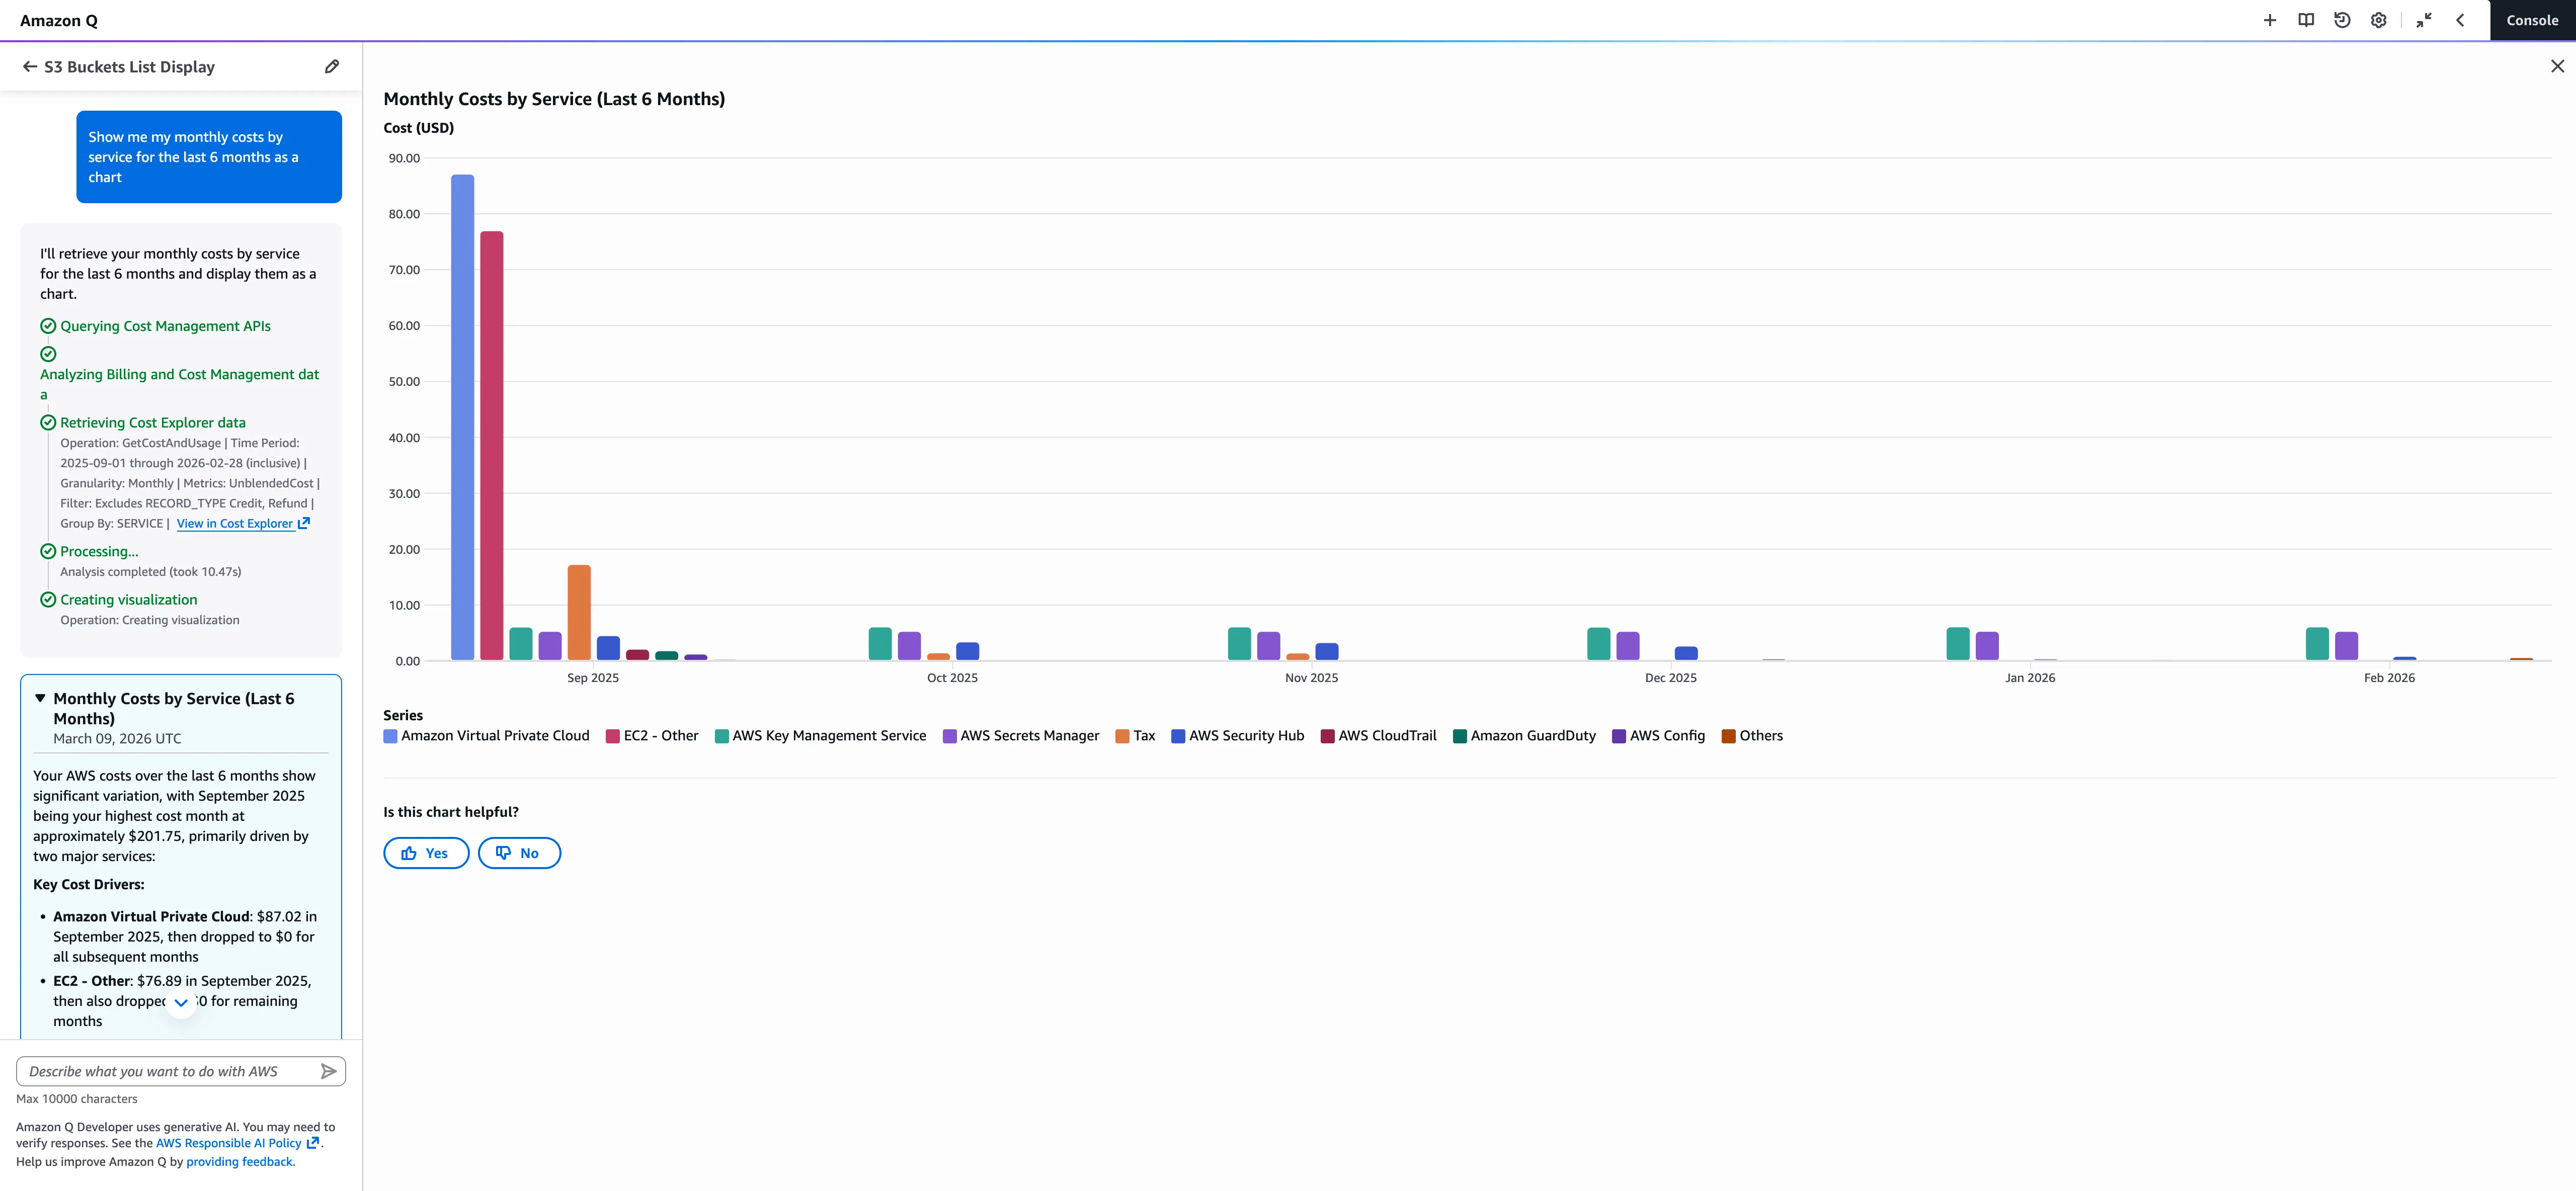Viewport: 2576px width, 1191px height.
Task: Go back using left arrow beside title
Action: (30, 67)
